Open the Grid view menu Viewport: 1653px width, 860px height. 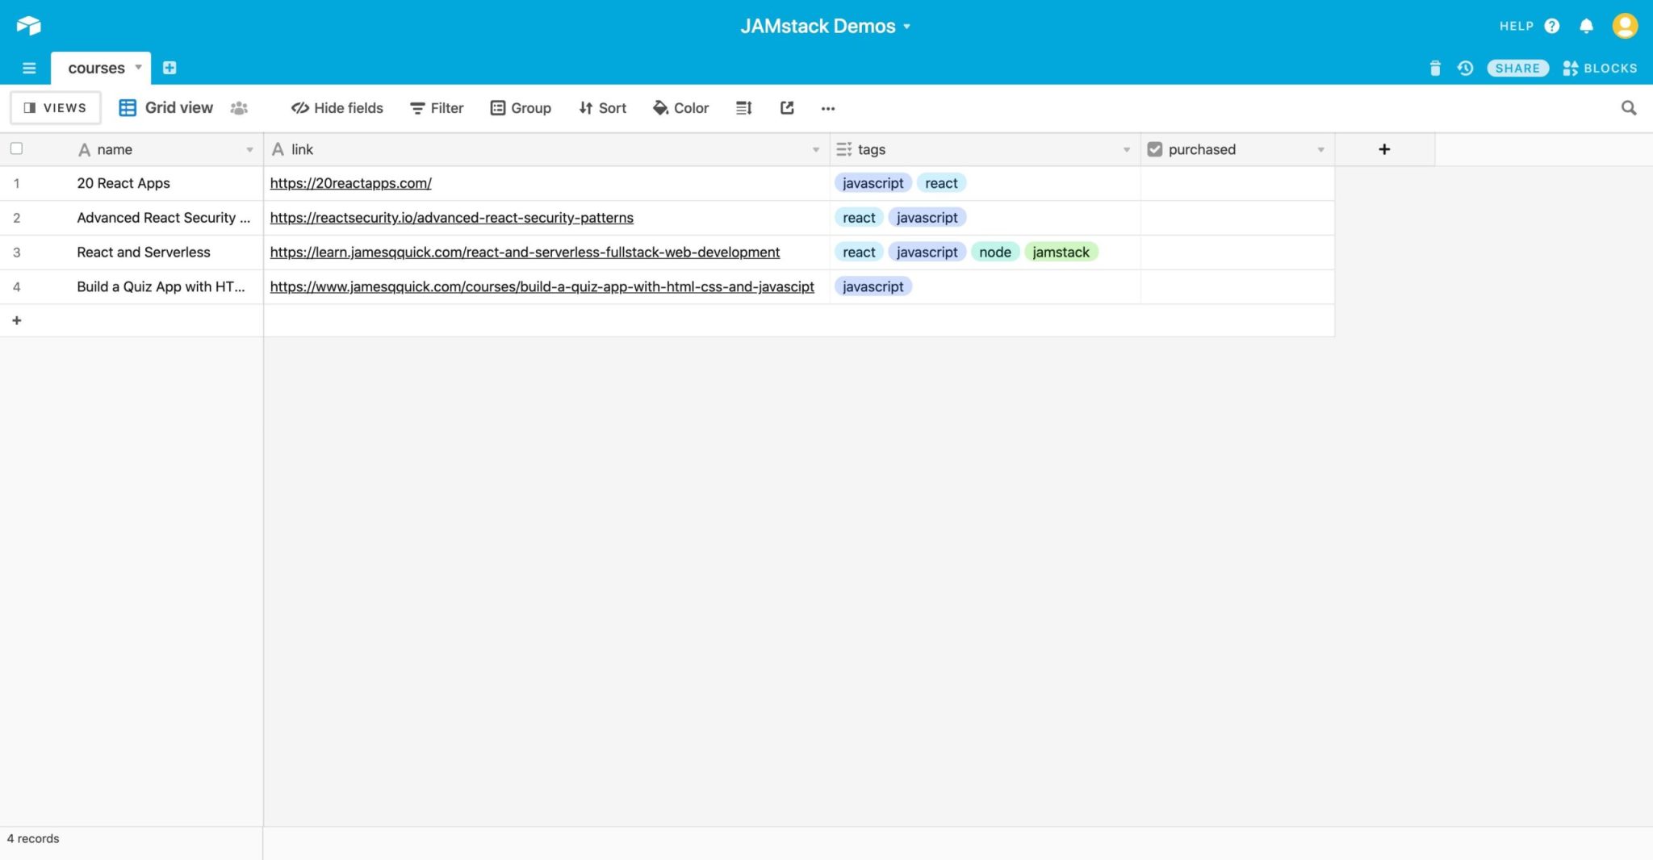(x=178, y=107)
